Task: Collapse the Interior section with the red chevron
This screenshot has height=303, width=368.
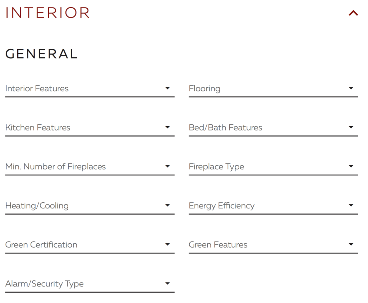Action: pos(353,13)
